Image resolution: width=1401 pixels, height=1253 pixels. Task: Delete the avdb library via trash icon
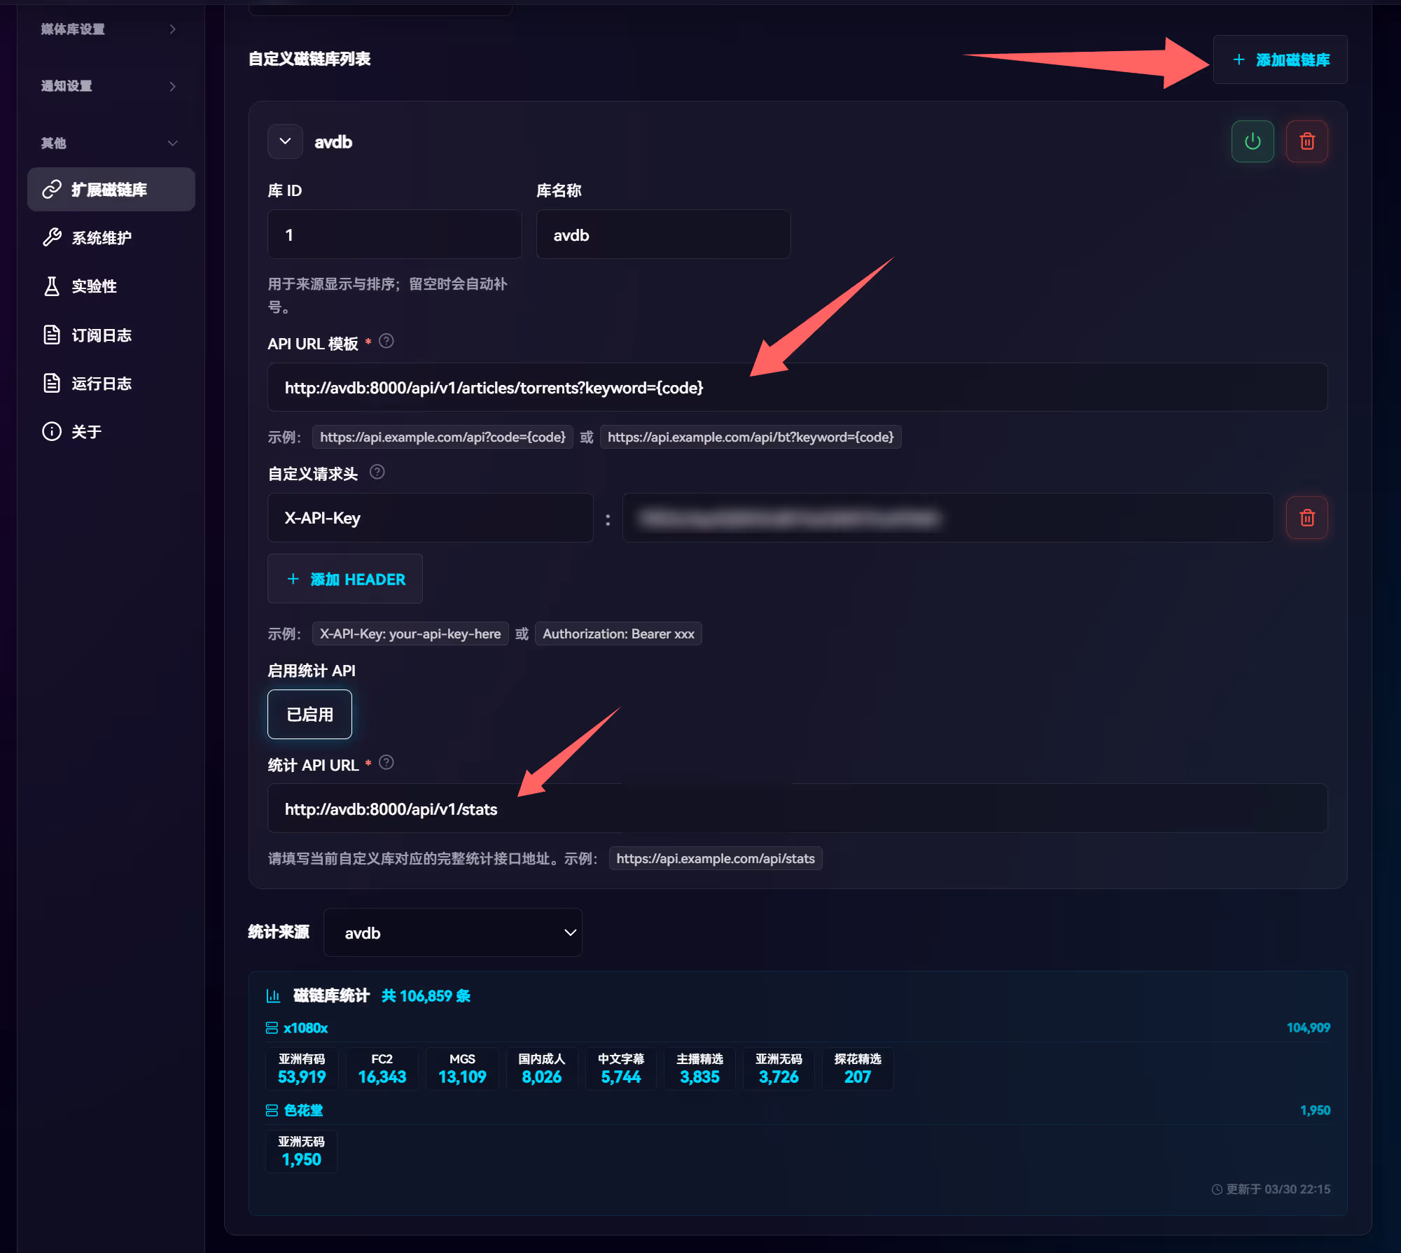tap(1306, 141)
